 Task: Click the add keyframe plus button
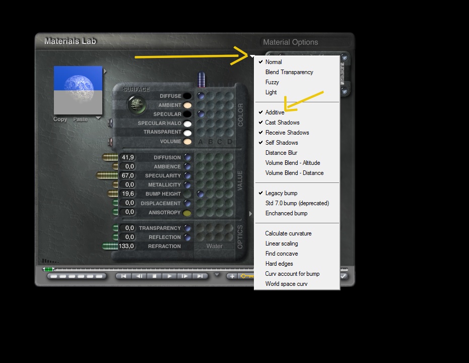click(232, 276)
